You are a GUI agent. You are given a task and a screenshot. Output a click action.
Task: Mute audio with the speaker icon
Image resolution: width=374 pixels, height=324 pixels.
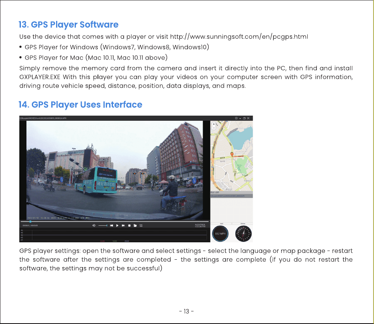pos(94,225)
